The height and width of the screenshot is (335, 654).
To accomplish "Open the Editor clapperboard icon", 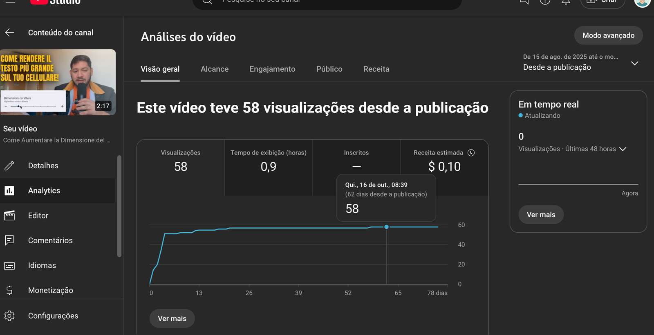I will [x=9, y=216].
